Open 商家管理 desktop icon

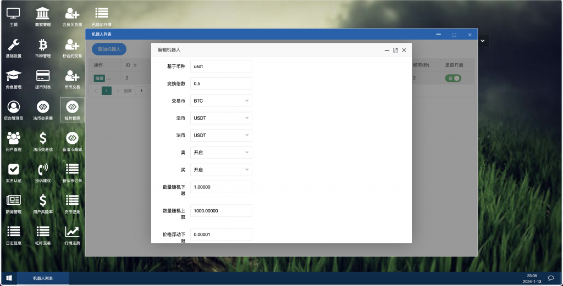coord(42,16)
